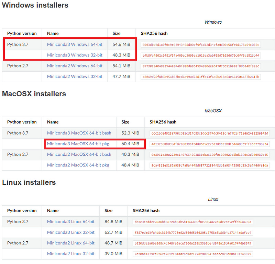The height and width of the screenshot is (264, 275).
Task: Click Python 3.7 in the Windows table
Action: [18, 45]
